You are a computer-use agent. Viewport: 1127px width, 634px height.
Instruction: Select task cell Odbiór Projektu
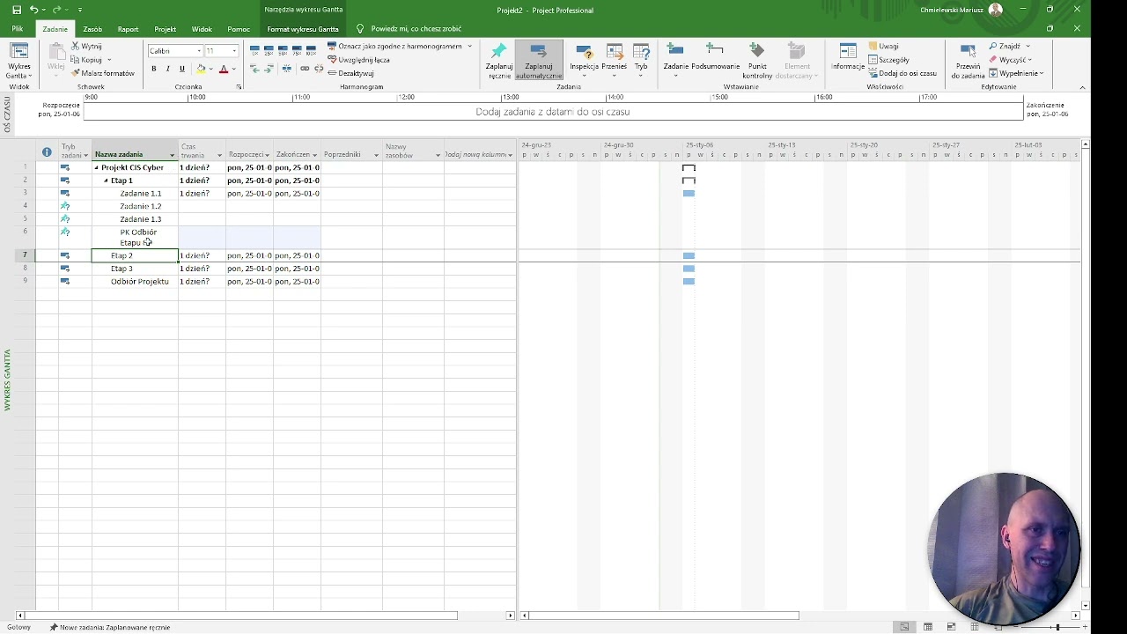136,282
